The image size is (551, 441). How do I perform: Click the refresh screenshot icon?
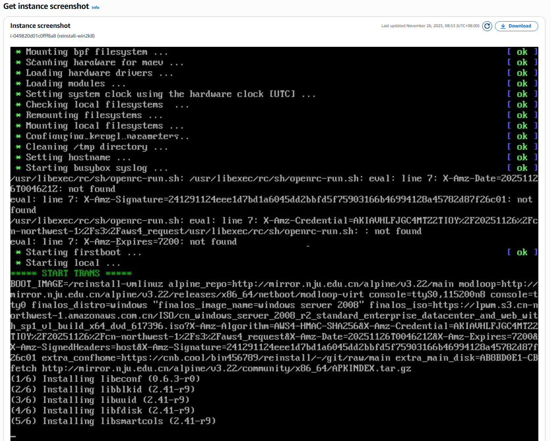pos(487,26)
